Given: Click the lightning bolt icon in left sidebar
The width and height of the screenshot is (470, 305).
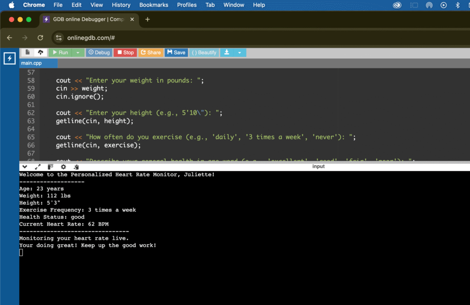Looking at the screenshot, I should point(9,58).
